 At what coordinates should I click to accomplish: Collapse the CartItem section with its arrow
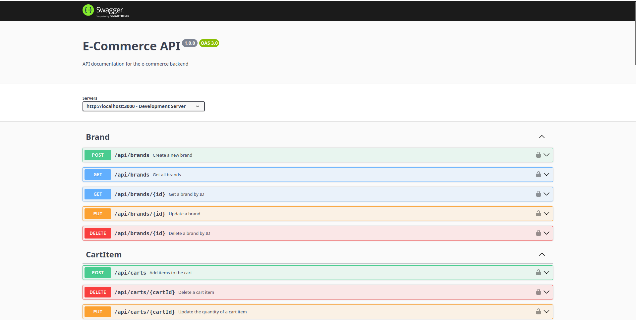click(x=542, y=254)
